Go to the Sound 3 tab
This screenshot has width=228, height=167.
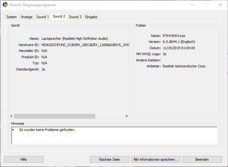coord(75,17)
